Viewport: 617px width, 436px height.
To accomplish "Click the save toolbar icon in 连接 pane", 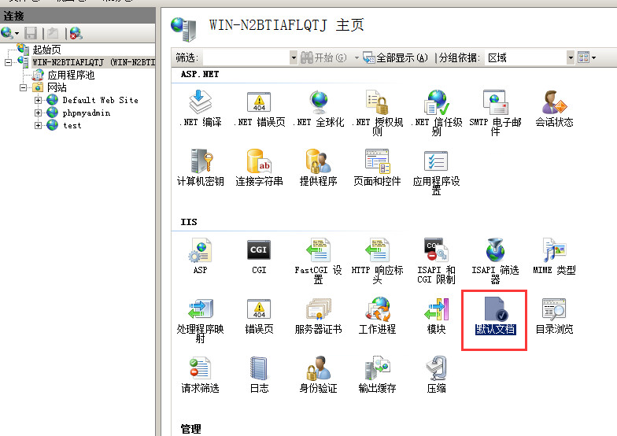I will [x=30, y=33].
